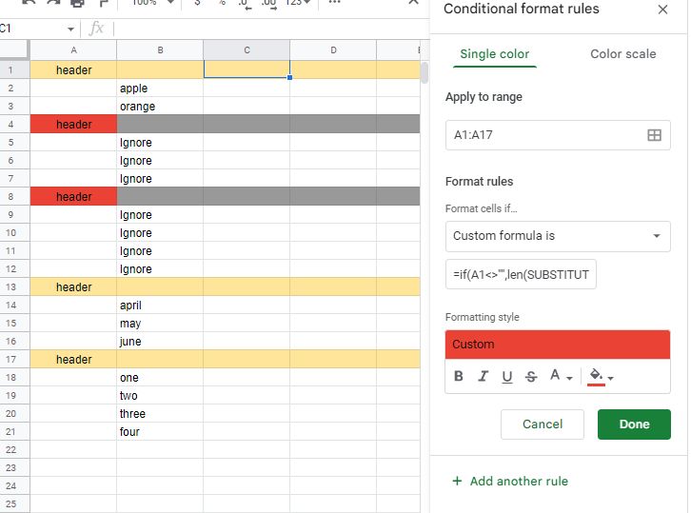Apply italic in formatting style
This screenshot has height=513, width=691.
[x=483, y=376]
